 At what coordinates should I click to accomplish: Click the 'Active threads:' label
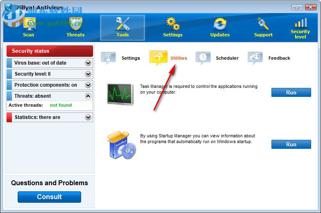click(25, 105)
